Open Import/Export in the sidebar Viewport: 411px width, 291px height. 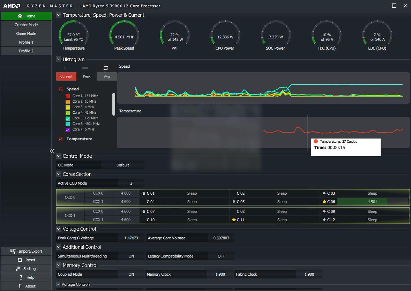[26, 251]
